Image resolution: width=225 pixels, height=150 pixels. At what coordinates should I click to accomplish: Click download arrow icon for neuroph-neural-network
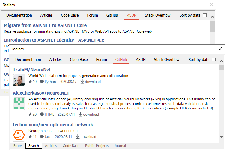coord(78,137)
